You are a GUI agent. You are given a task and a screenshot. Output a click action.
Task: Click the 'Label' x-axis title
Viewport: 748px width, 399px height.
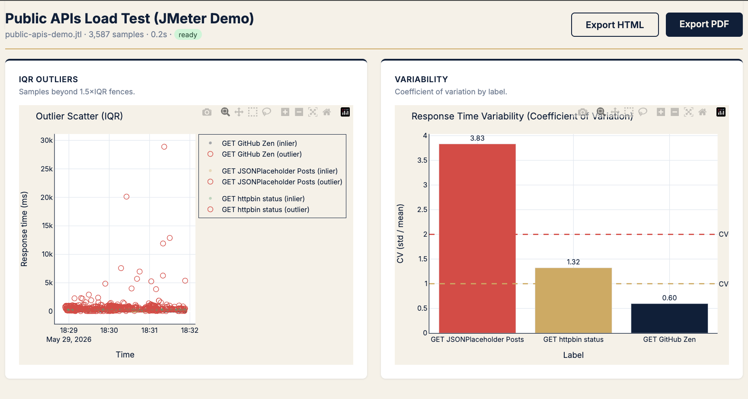[x=573, y=355]
